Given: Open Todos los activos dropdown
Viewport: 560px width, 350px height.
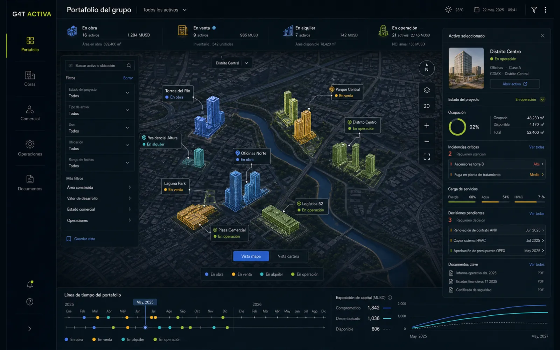Looking at the screenshot, I should 164,10.
